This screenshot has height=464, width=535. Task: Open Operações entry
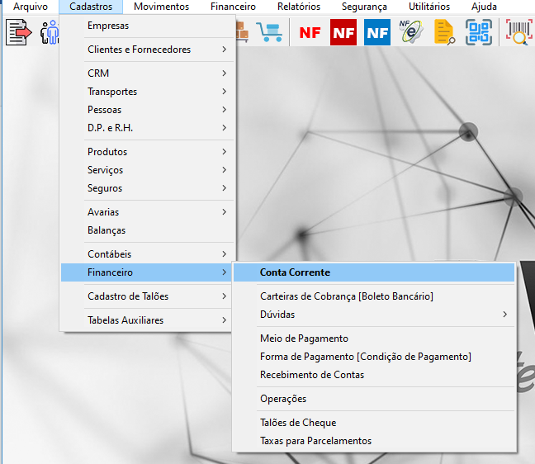coord(374,399)
